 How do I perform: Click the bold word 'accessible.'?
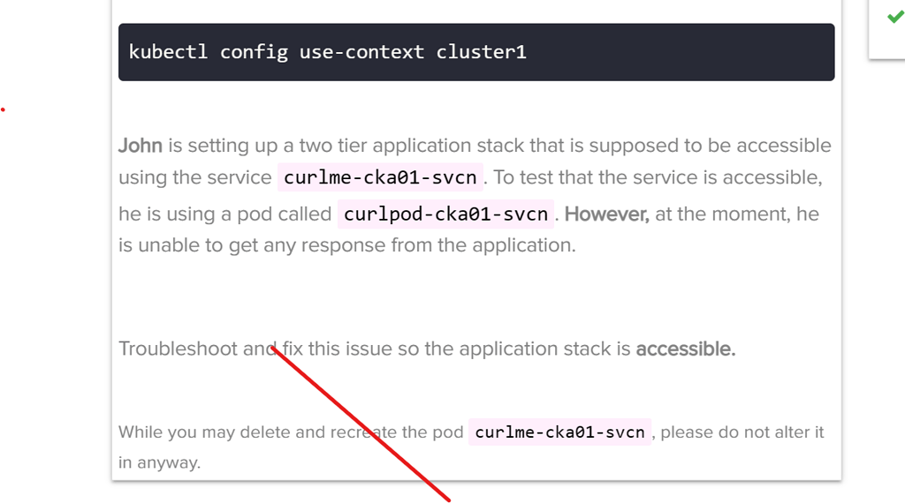tap(686, 349)
